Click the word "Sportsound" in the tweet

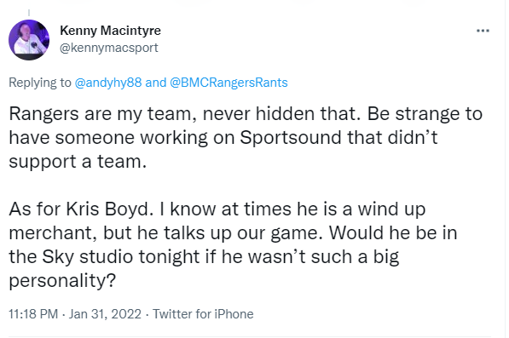pyautogui.click(x=291, y=137)
